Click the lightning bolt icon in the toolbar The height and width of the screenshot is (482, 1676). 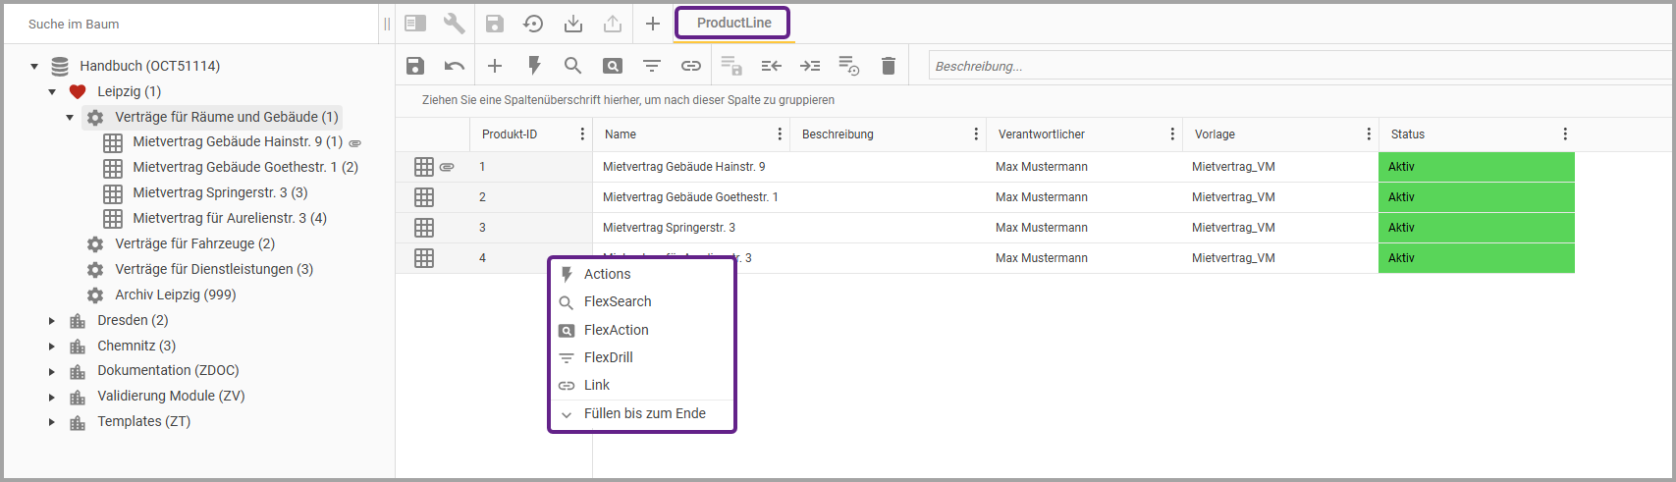[x=534, y=66]
